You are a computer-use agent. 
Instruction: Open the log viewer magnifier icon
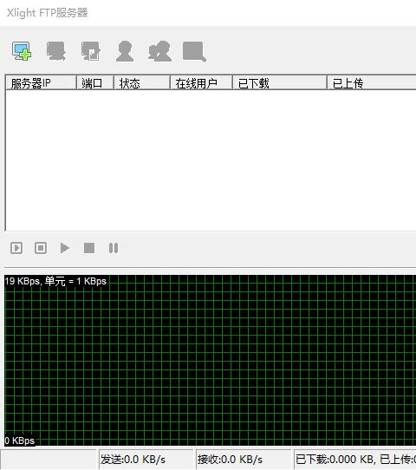194,51
